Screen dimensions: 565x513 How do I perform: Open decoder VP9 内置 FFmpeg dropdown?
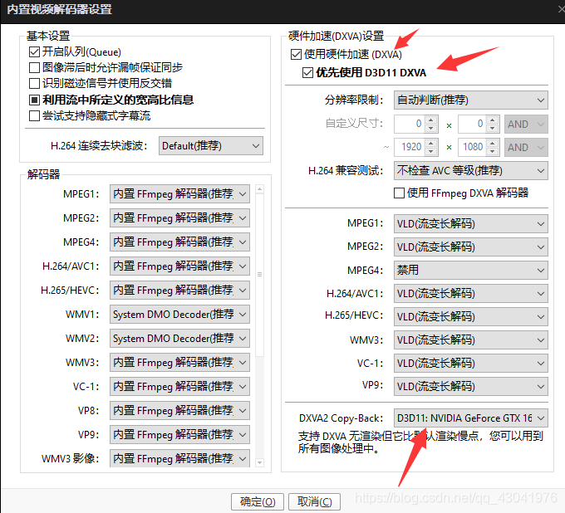tap(179, 434)
